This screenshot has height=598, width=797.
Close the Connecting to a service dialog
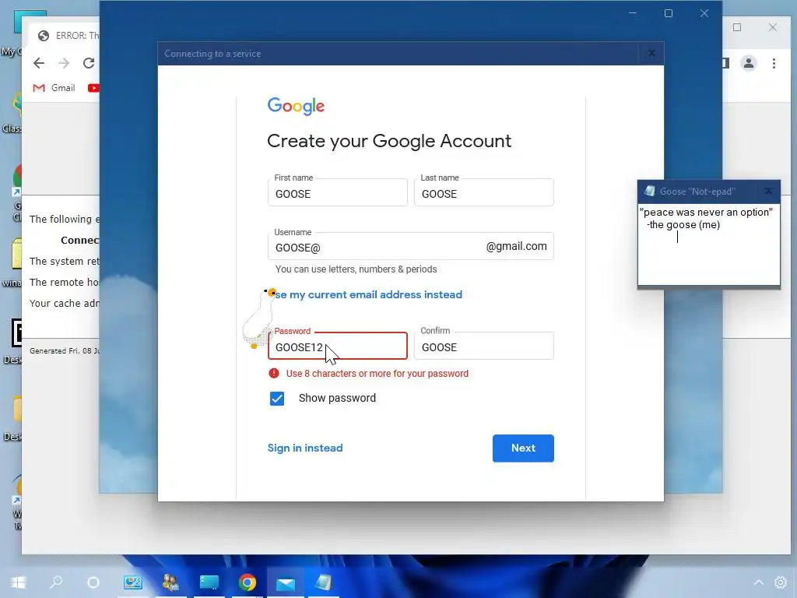tap(651, 54)
